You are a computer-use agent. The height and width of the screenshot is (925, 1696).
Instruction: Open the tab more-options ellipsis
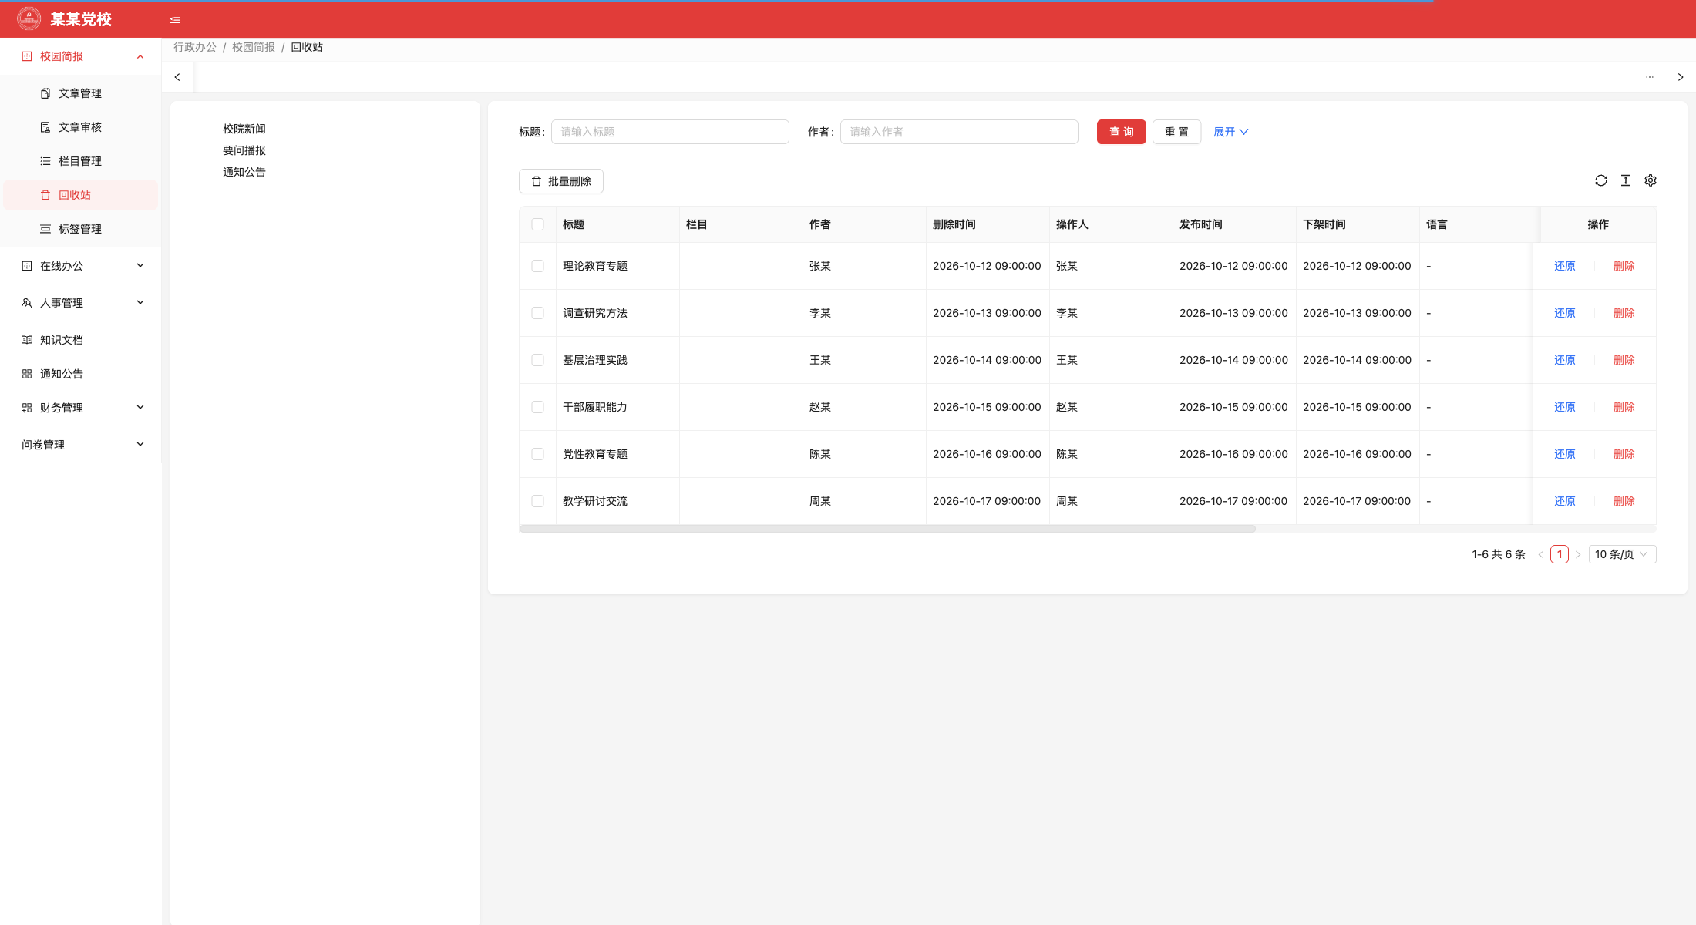tap(1650, 77)
